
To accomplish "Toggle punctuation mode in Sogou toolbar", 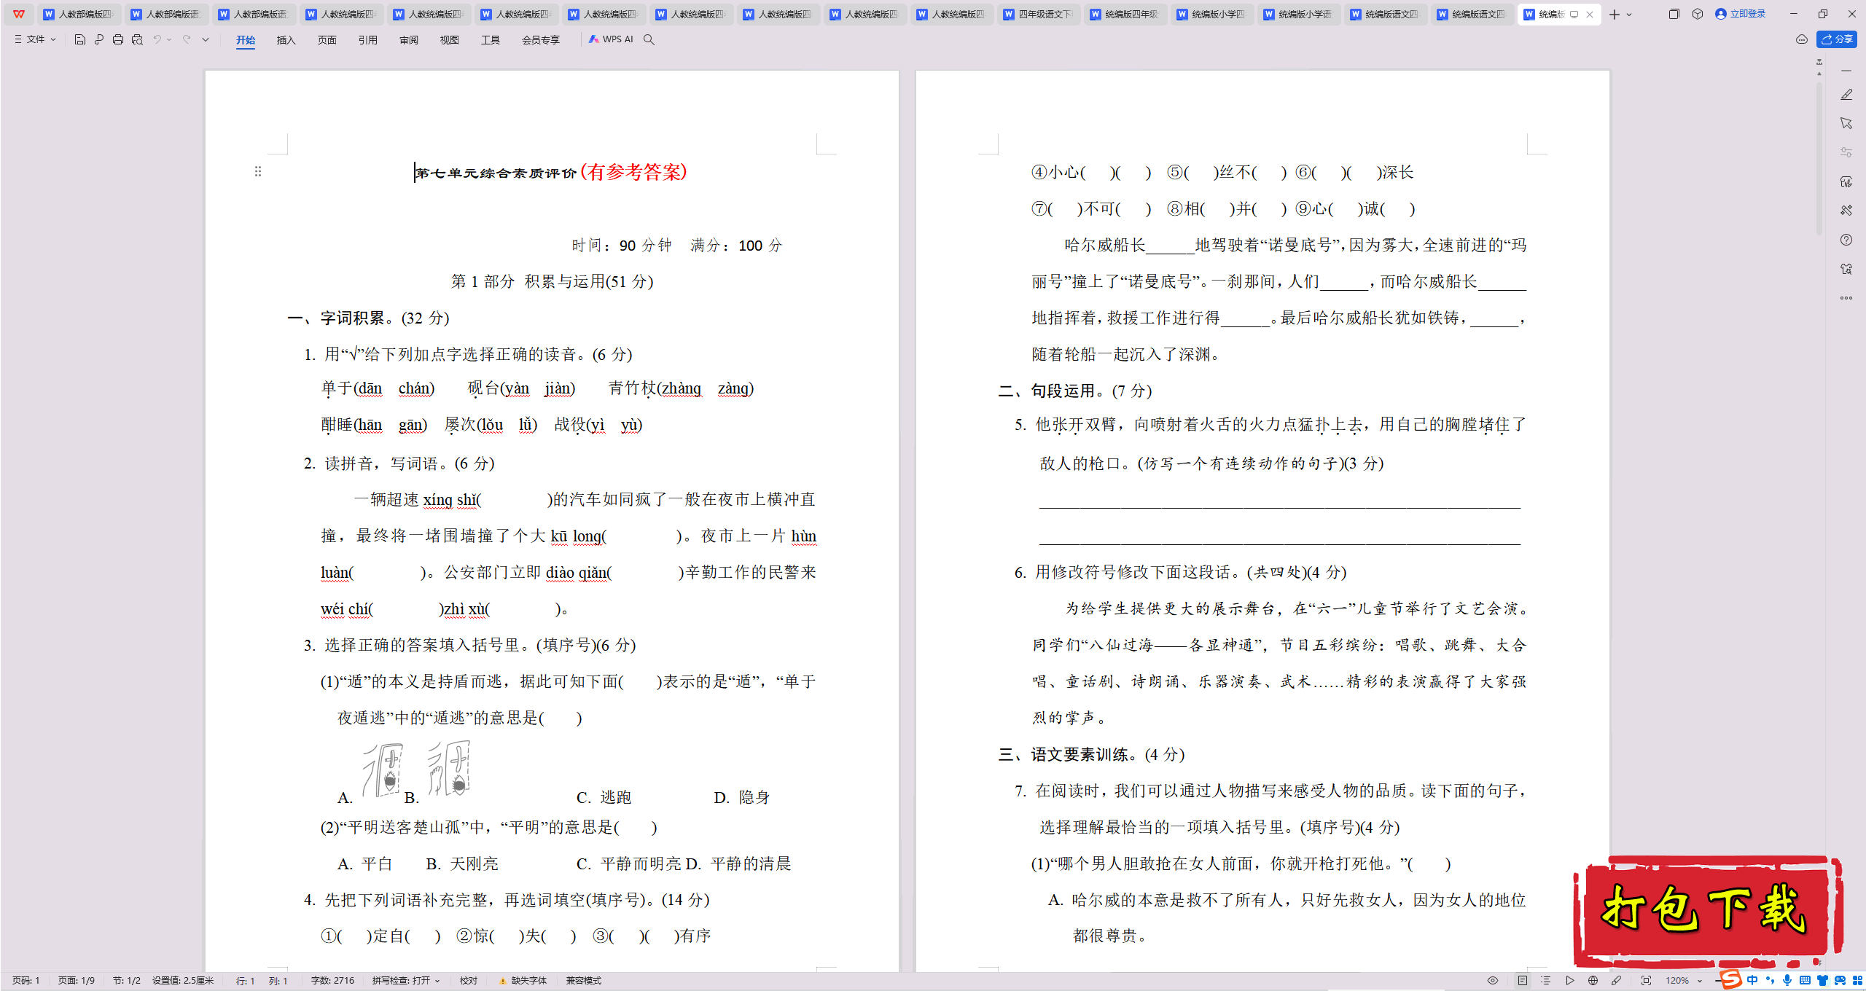I will coord(1770,981).
